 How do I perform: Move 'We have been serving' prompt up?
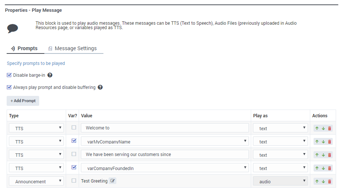click(x=317, y=155)
